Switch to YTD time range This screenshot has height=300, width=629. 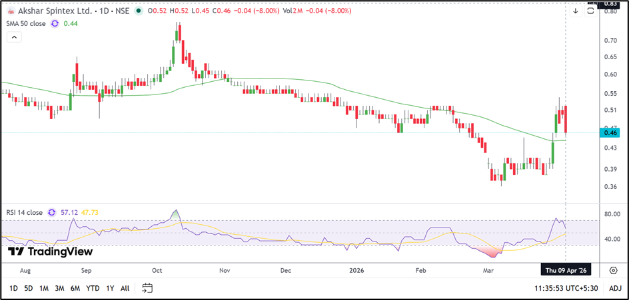93,288
